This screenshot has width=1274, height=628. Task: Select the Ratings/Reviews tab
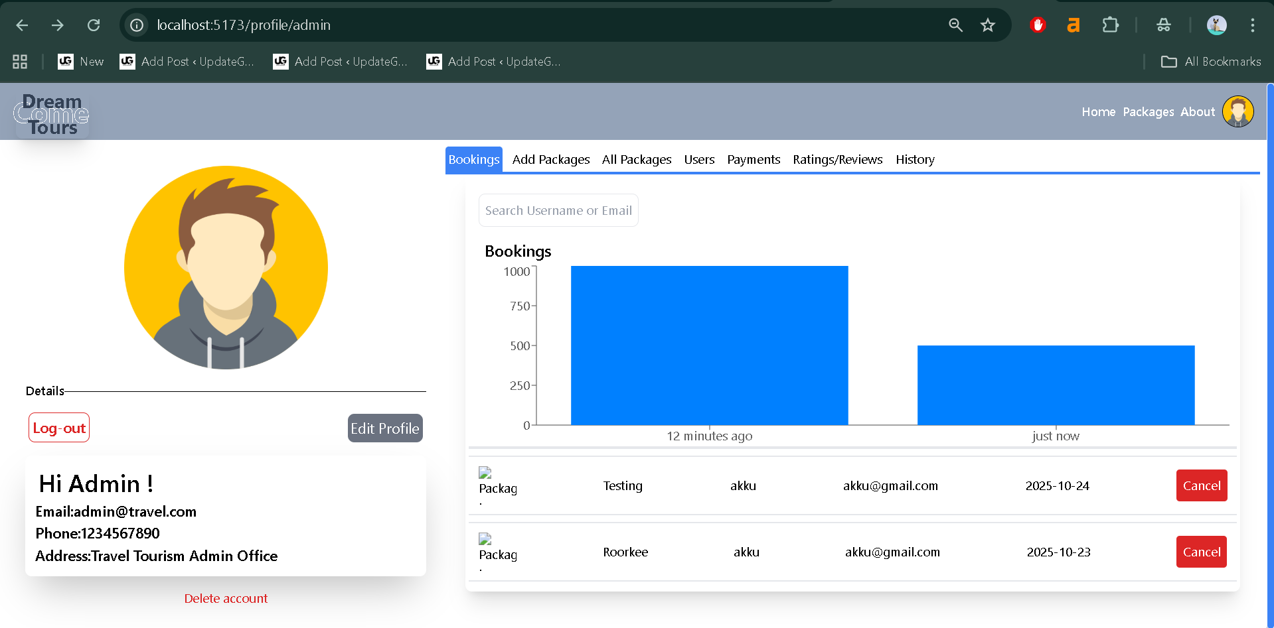point(837,160)
